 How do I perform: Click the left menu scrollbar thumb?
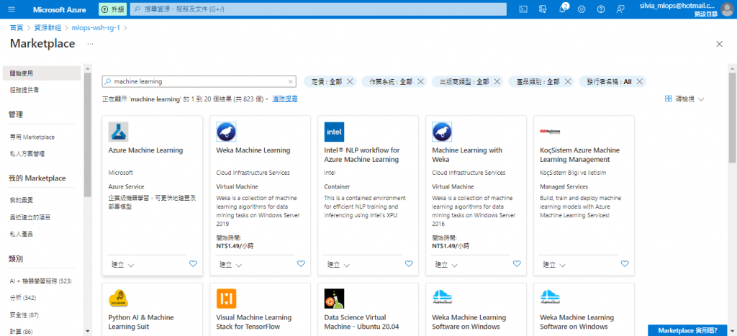87,135
